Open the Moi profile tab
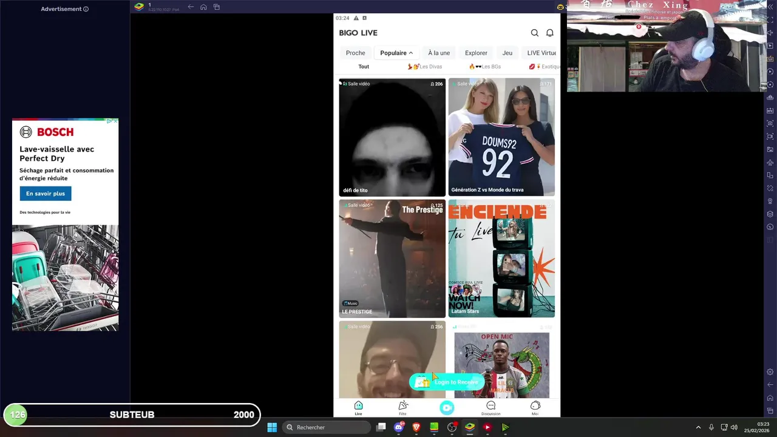 point(535,408)
